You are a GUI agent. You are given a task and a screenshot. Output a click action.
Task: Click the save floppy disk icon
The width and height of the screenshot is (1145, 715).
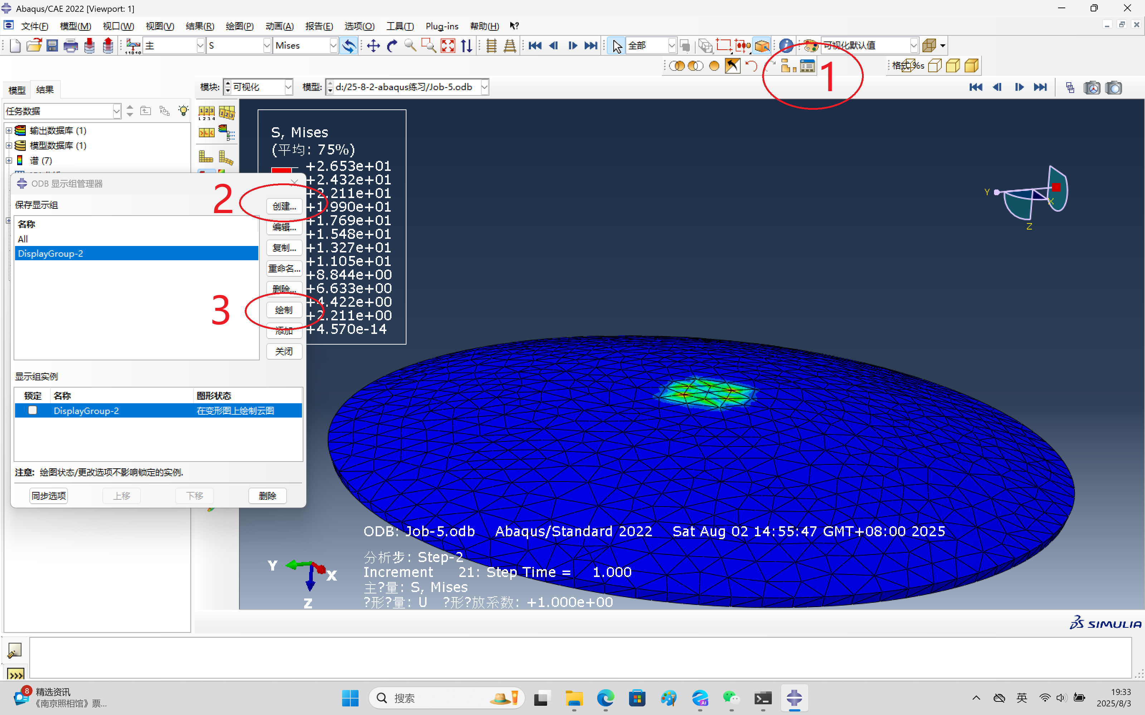coord(52,46)
